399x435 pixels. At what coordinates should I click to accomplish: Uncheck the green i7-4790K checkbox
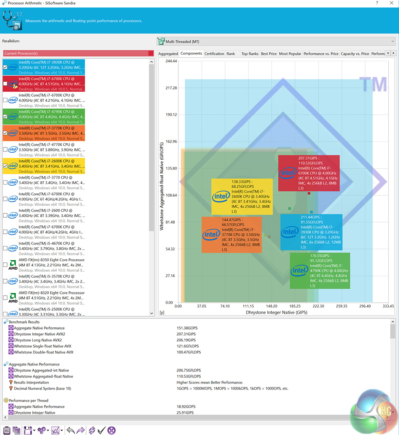[x=5, y=117]
